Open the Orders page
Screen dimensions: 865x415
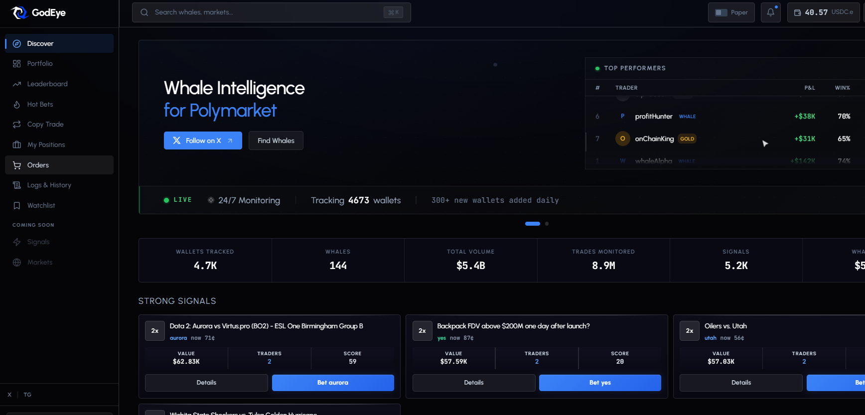click(x=59, y=165)
